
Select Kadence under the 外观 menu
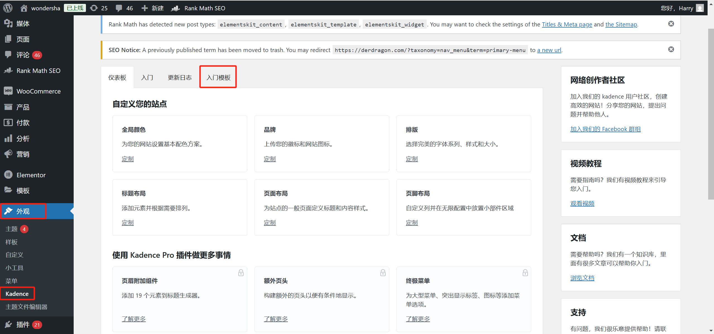(17, 293)
